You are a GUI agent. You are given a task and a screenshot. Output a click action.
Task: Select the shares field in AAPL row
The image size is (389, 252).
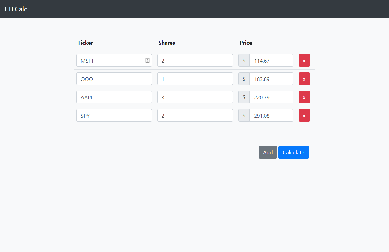(195, 97)
